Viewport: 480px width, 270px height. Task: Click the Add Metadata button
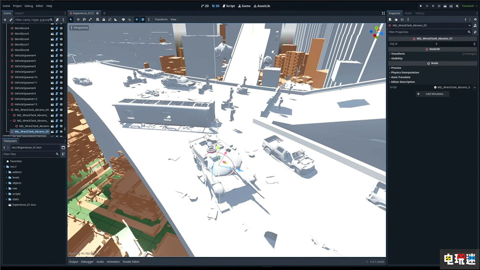point(432,94)
